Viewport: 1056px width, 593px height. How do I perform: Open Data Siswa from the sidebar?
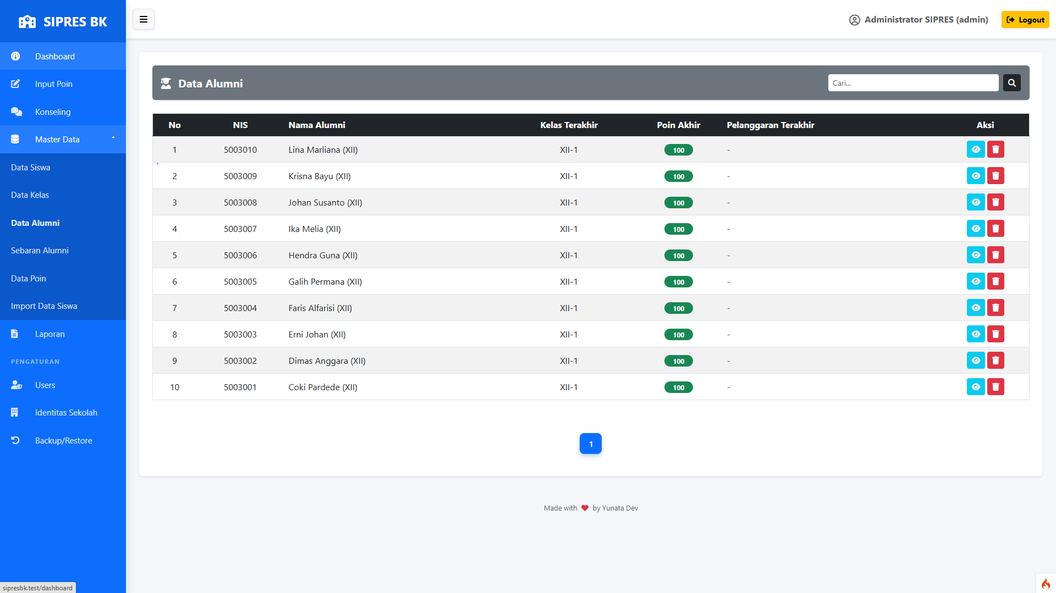(31, 168)
